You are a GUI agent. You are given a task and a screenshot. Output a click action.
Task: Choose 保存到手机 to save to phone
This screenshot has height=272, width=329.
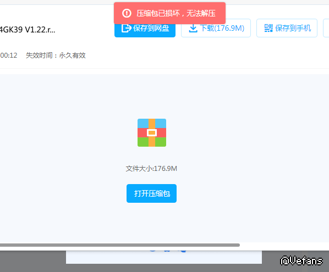pos(287,28)
